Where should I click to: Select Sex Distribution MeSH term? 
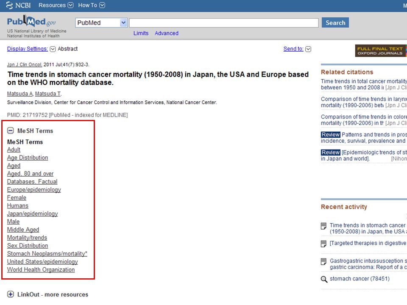(x=28, y=246)
